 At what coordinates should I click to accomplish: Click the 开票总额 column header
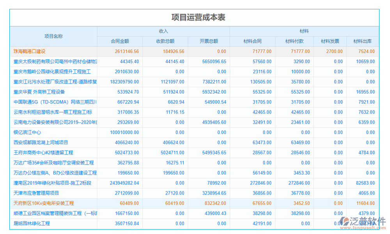tap(209, 41)
